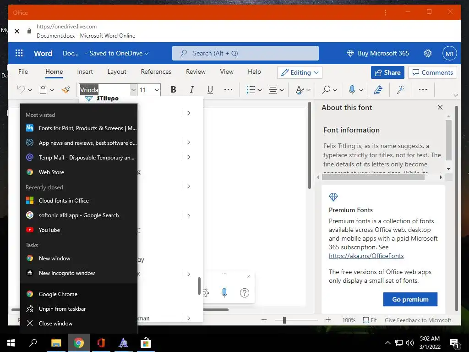Viewport: 469px width, 352px height.
Task: Open the File tab
Action: [x=23, y=71]
